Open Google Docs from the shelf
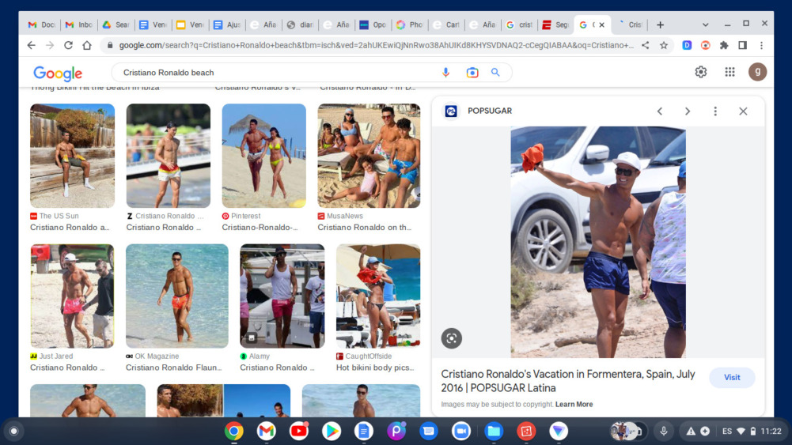 pos(364,431)
